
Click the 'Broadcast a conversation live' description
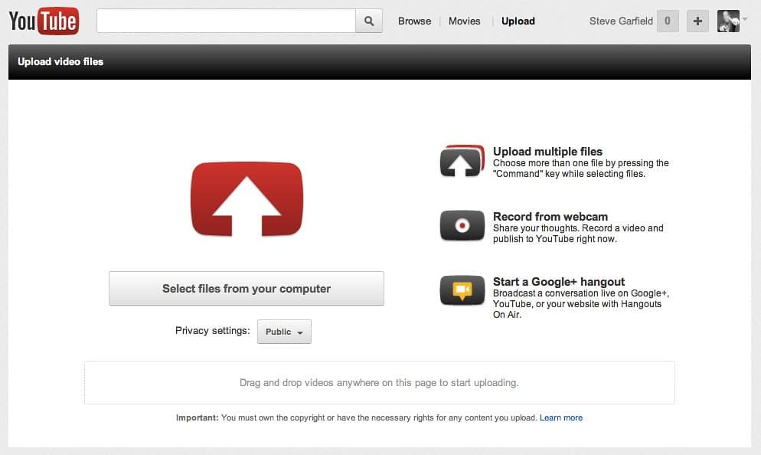click(581, 304)
